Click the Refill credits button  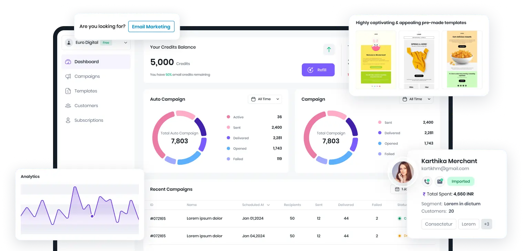tap(318, 70)
